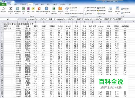This screenshot has width=135, height=98.
Task: Click the Undo icon in quick access toolbar
Action: click(x=7, y=1)
